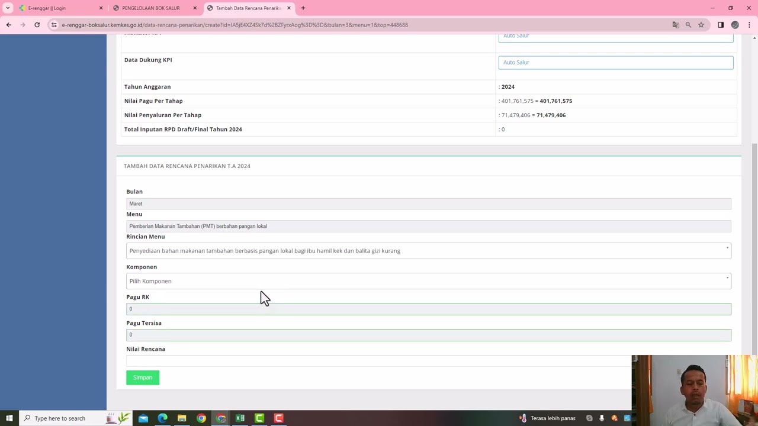Open the zoom magnifier icon in address bar

tap(688, 25)
